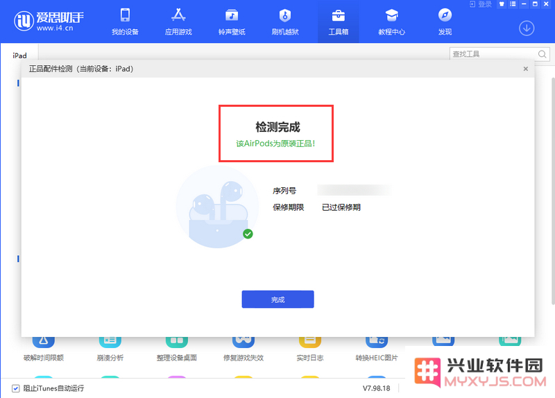555x398 pixels.
Task: Click dialog title 正品配件检测 text
Action: point(51,69)
